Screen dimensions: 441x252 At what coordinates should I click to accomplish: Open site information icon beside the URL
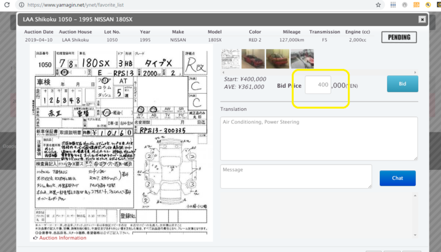click(21, 5)
